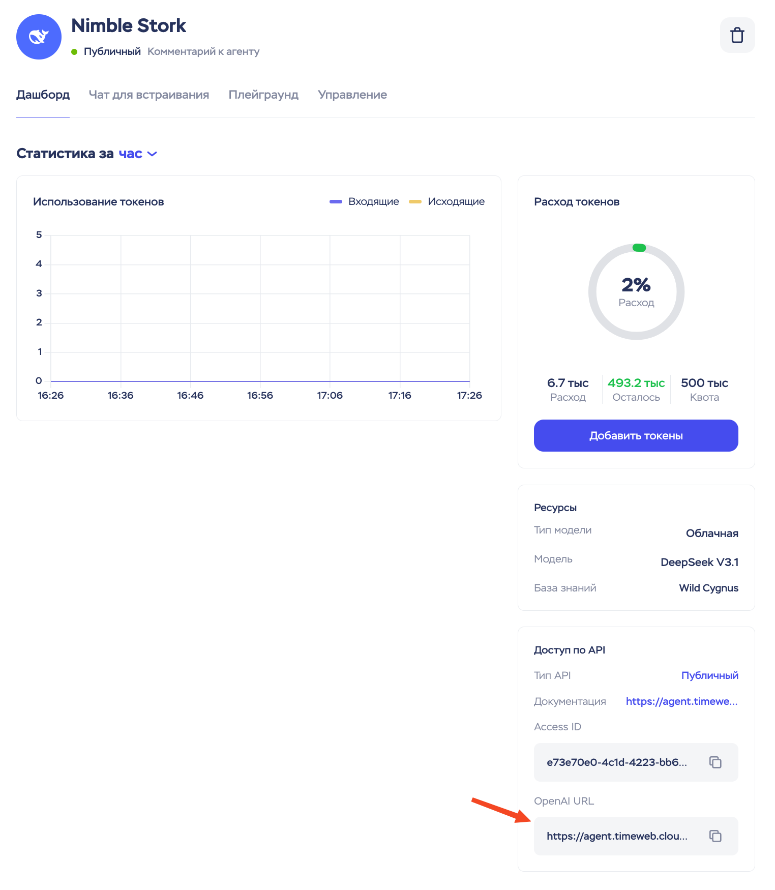Open the час period dropdown

[x=131, y=154]
